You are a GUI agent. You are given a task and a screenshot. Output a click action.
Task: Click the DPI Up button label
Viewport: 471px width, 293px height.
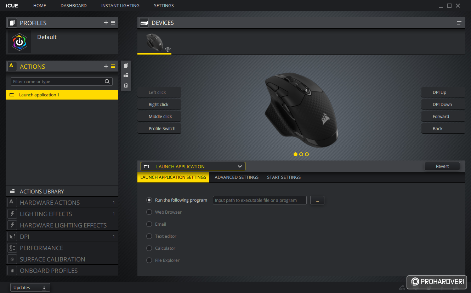[443, 92]
